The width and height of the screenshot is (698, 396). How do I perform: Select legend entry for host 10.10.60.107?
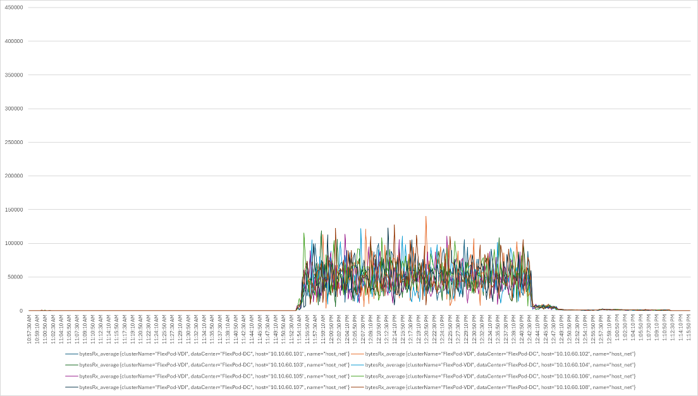pos(207,388)
